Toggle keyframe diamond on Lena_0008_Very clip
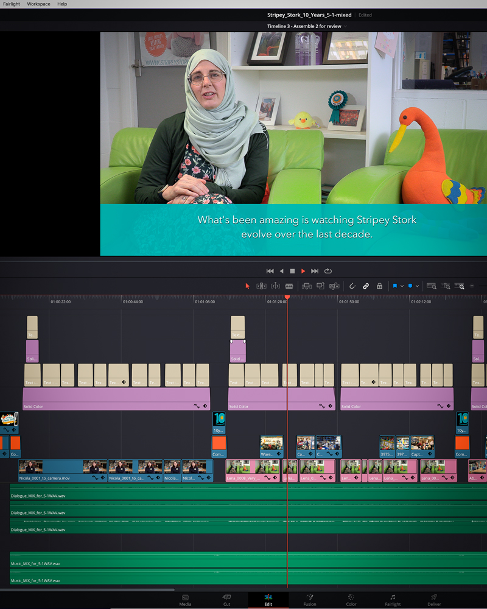The width and height of the screenshot is (487, 609). tap(275, 477)
